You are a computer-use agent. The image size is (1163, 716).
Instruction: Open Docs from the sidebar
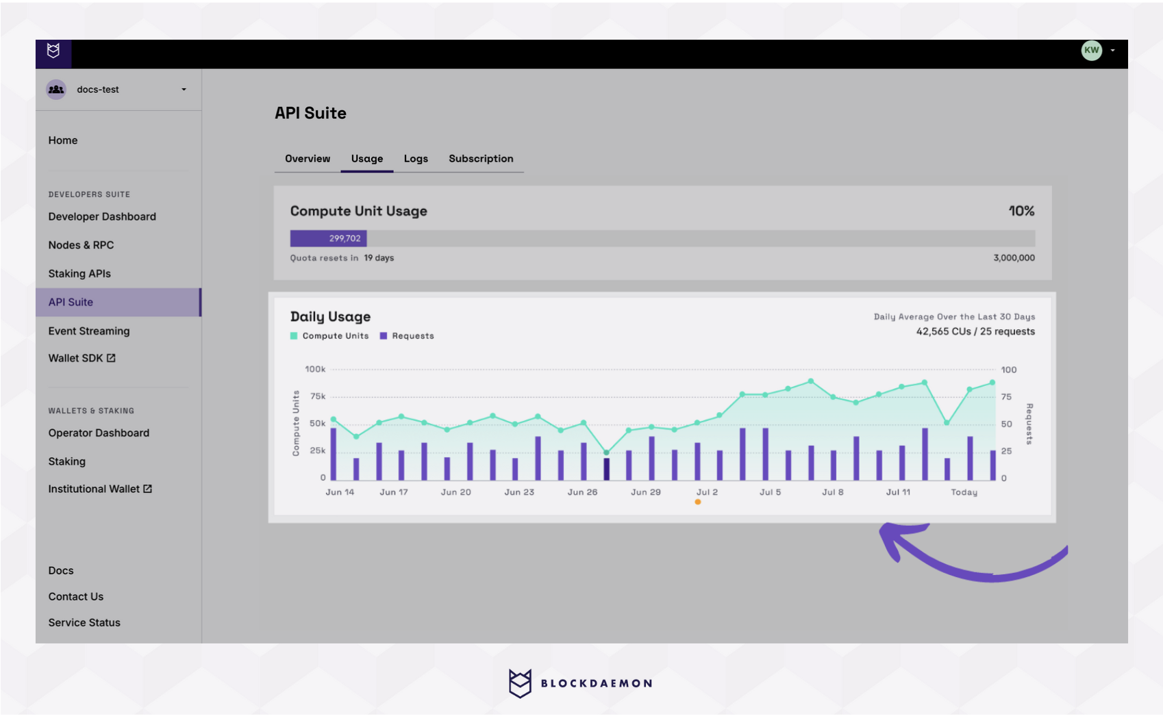[61, 571]
